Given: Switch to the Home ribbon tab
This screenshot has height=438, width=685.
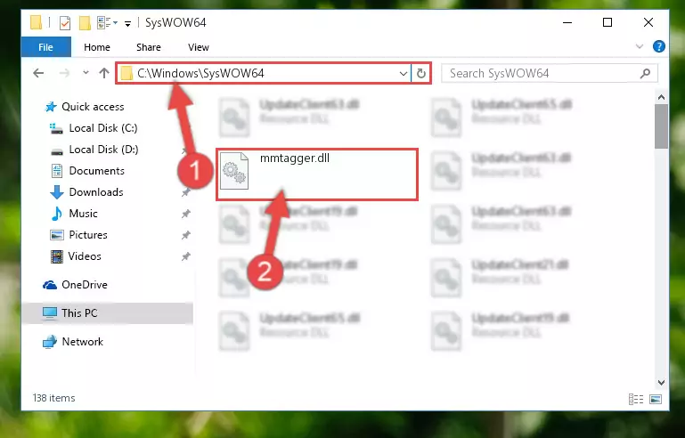Looking at the screenshot, I should coord(96,47).
